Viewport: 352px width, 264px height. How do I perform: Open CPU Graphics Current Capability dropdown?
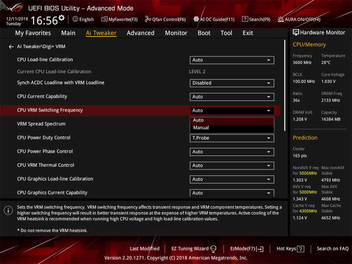(232, 193)
